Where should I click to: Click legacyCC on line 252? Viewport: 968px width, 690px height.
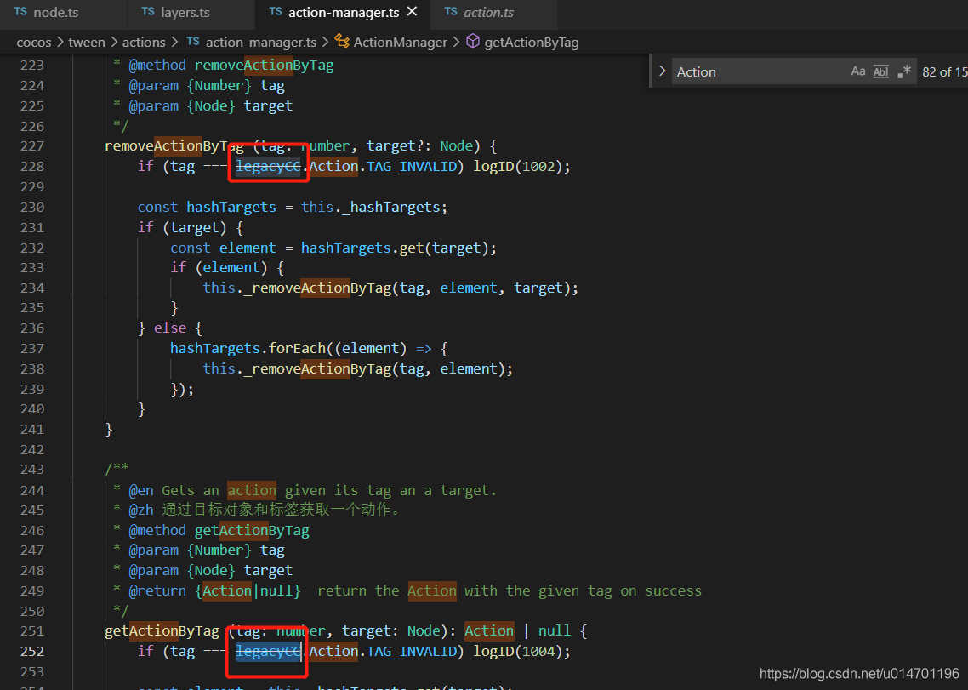268,652
